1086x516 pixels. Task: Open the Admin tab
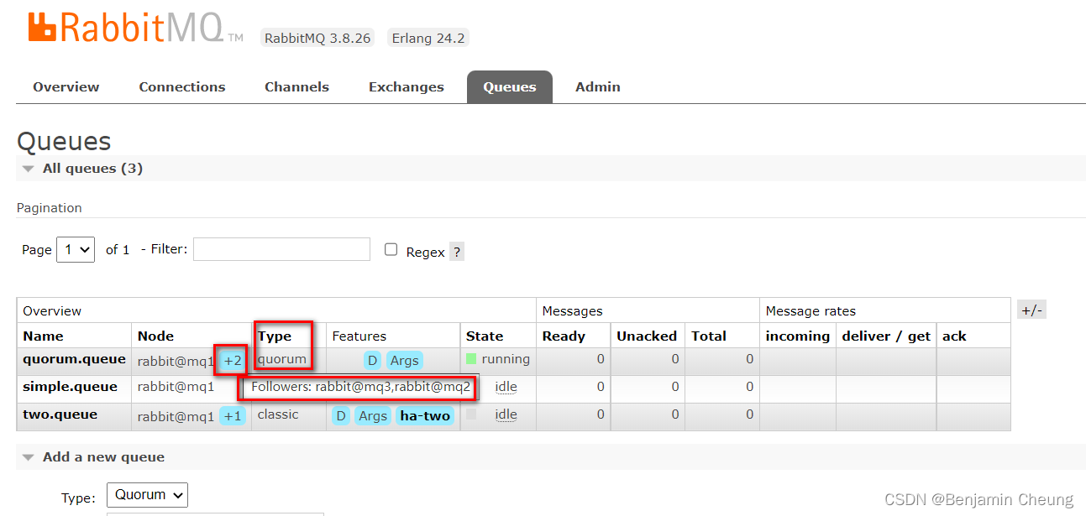598,86
